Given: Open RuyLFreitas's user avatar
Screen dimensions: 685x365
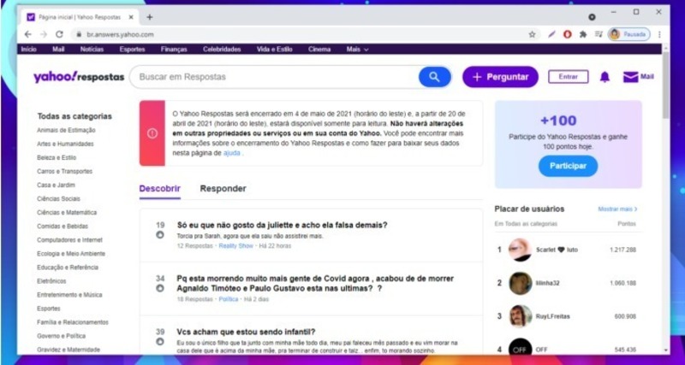Looking at the screenshot, I should 521,316.
